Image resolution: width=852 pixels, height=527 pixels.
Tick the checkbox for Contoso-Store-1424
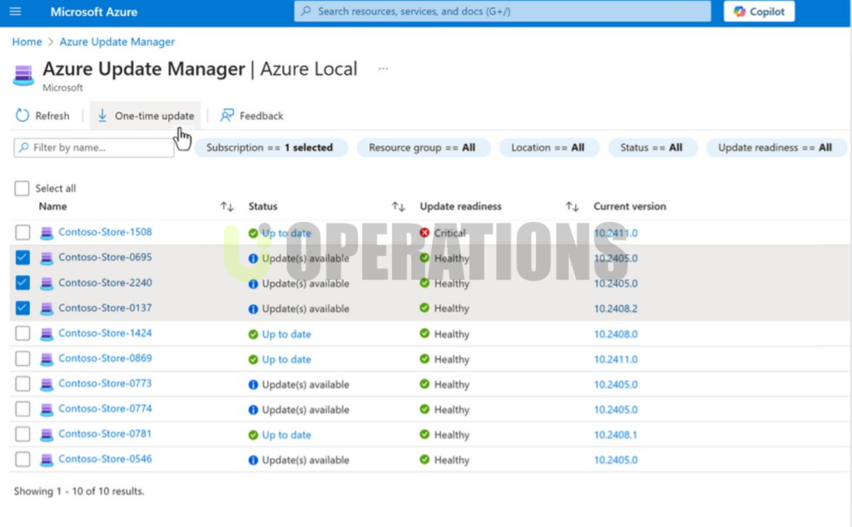pyautogui.click(x=22, y=333)
